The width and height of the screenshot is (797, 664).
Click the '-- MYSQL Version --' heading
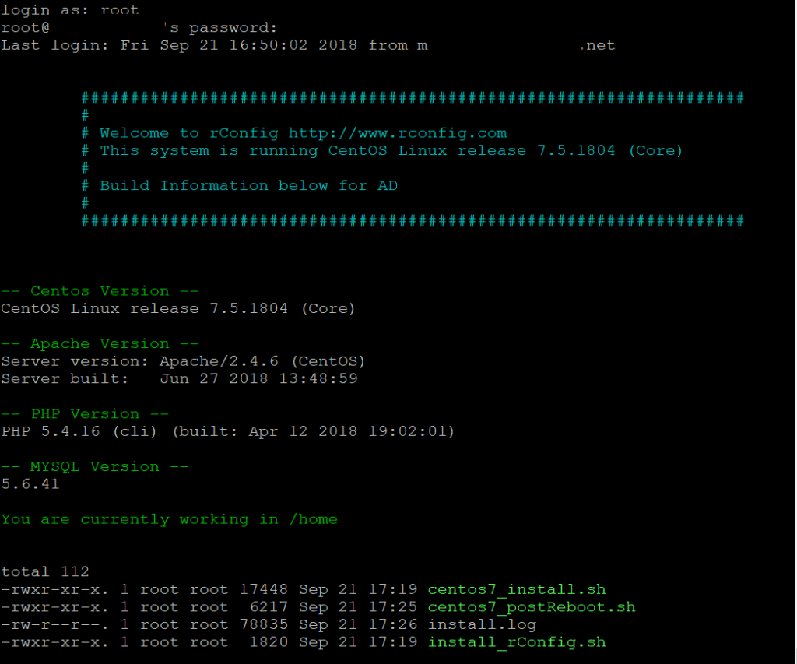tap(95, 467)
